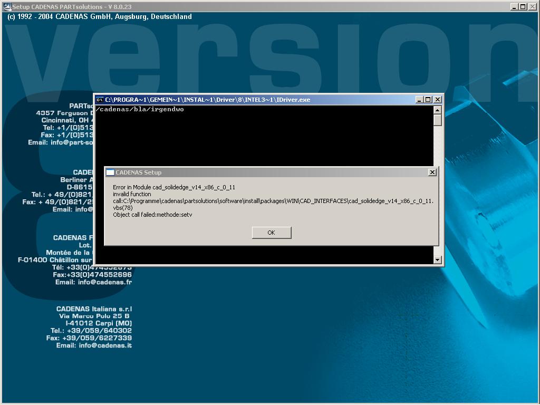Click the '/cadenas/bla/irgendwo' console text

[139, 110]
